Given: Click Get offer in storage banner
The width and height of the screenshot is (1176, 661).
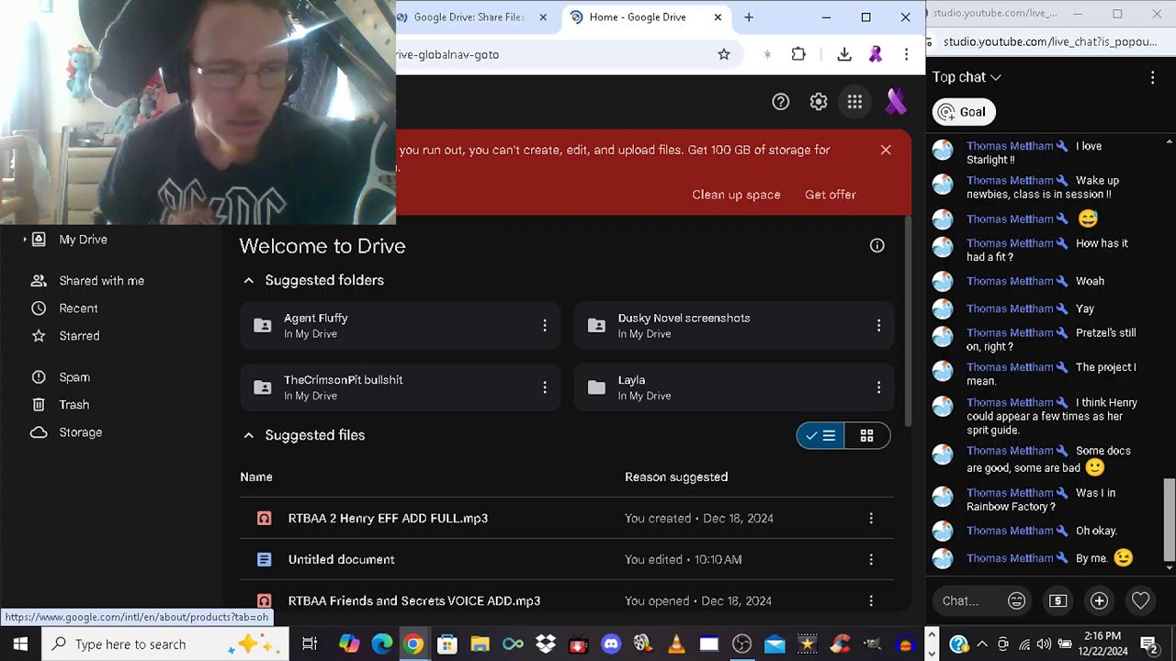Looking at the screenshot, I should [x=831, y=195].
